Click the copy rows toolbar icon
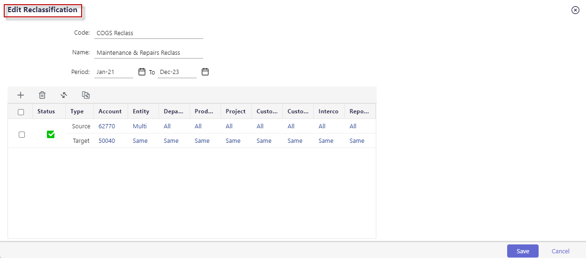The height and width of the screenshot is (258, 586). (x=86, y=95)
